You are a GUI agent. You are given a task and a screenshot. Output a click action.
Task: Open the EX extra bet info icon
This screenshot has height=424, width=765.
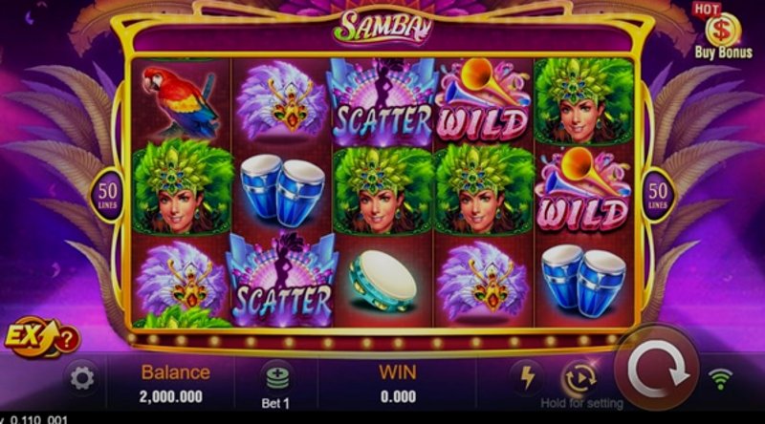(x=41, y=337)
